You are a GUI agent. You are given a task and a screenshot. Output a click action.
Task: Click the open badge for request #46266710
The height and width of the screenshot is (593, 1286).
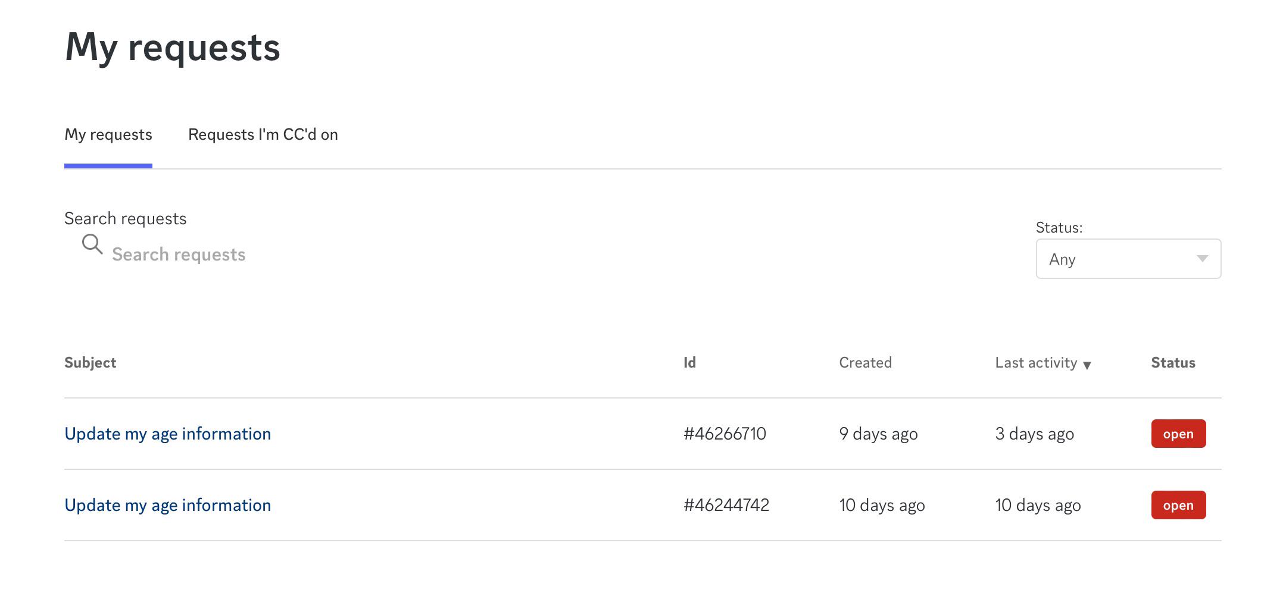[1178, 434]
